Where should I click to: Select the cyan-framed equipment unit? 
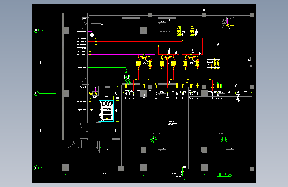click(x=106, y=111)
